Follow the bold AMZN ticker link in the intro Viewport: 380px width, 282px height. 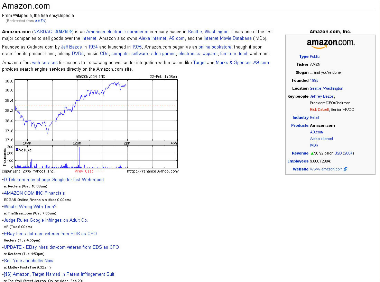[61, 32]
